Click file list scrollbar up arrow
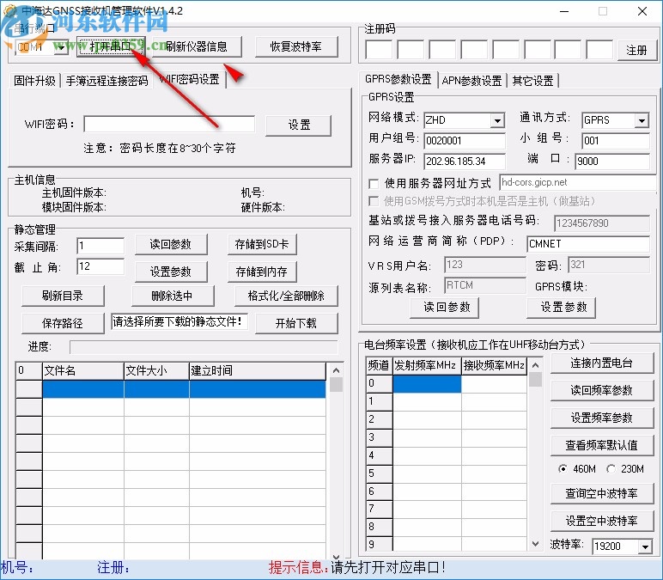This screenshot has height=580, width=663. coord(336,370)
